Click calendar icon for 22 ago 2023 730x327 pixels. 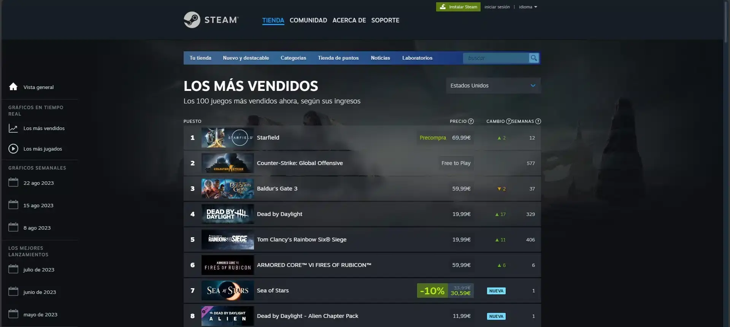click(13, 183)
